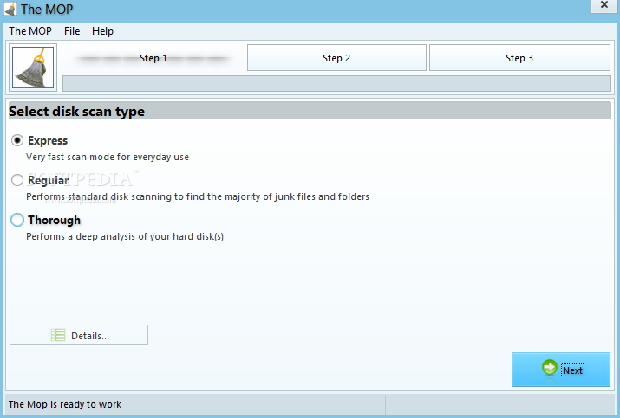Switch to Step 1

(153, 58)
